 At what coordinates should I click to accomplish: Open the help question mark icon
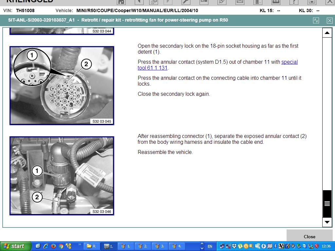(x=294, y=2)
